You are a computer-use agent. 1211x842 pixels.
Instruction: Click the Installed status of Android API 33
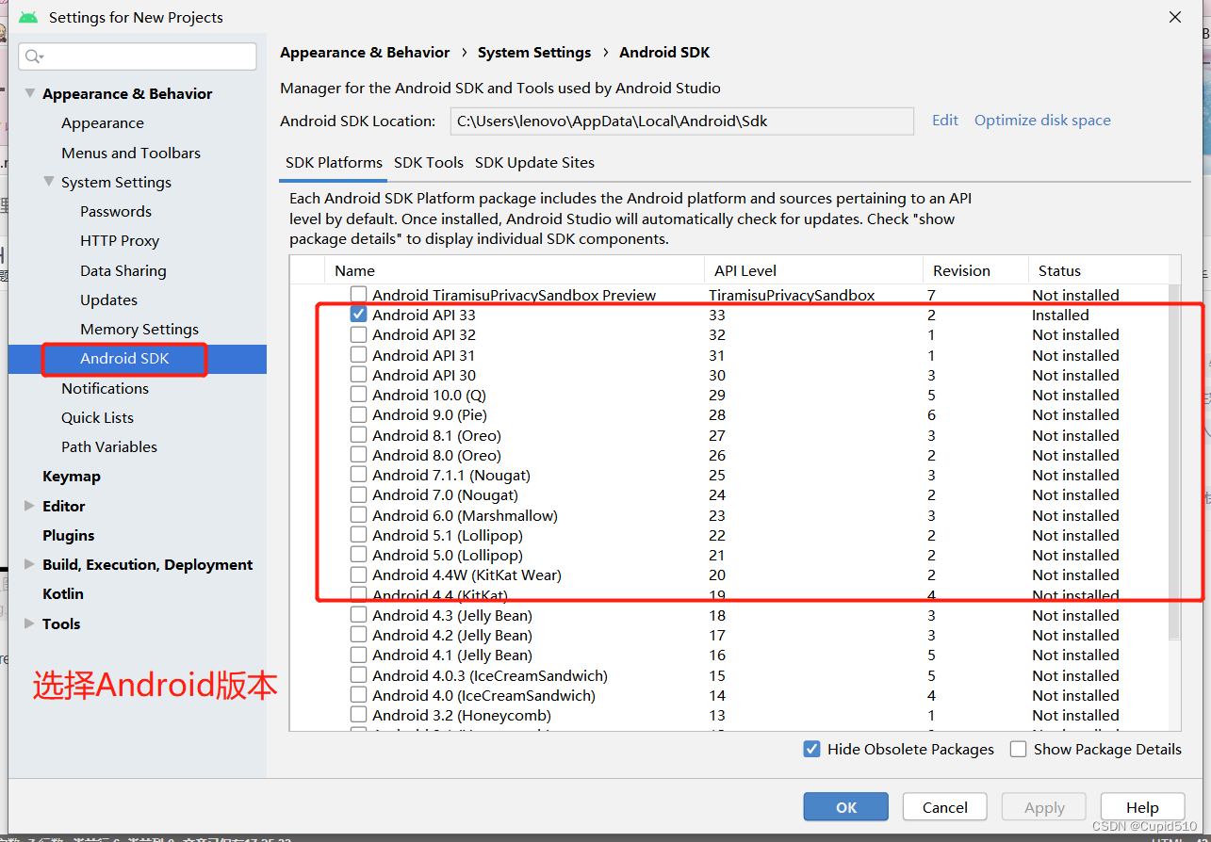click(1060, 315)
